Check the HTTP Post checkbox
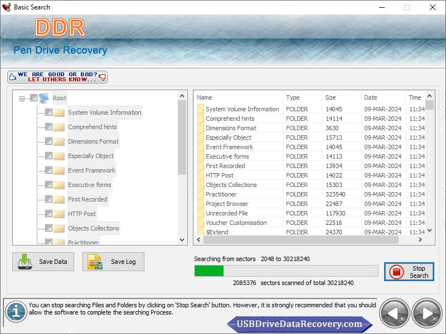 tap(49, 214)
